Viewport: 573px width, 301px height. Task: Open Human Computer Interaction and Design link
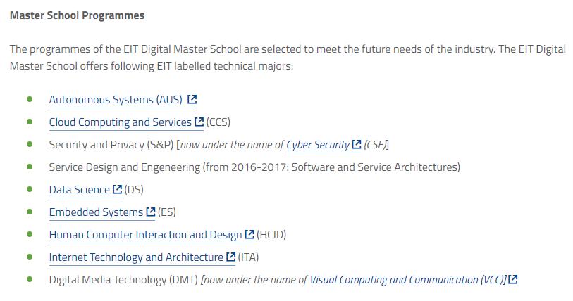tap(145, 235)
